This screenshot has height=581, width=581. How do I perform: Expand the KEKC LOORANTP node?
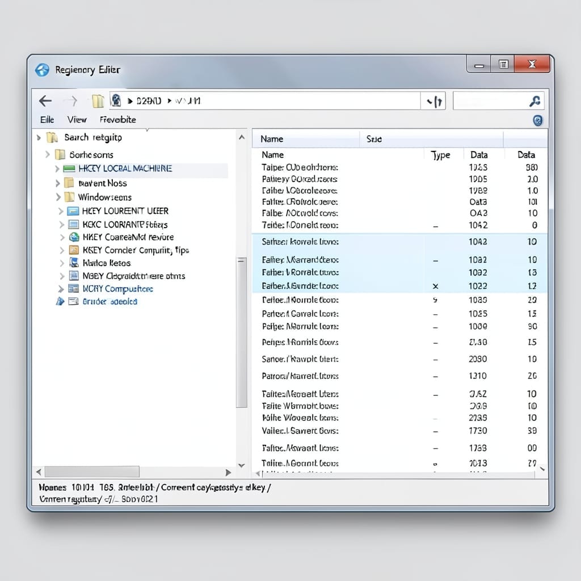tap(62, 225)
